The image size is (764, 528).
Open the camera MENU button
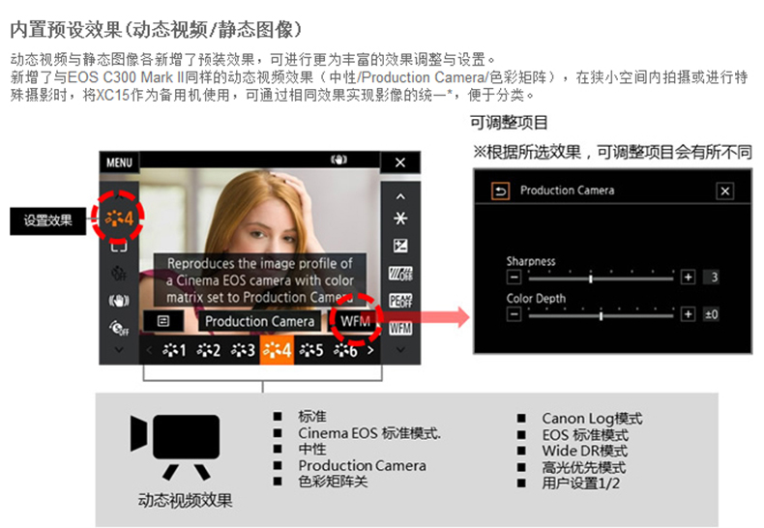[x=119, y=162]
